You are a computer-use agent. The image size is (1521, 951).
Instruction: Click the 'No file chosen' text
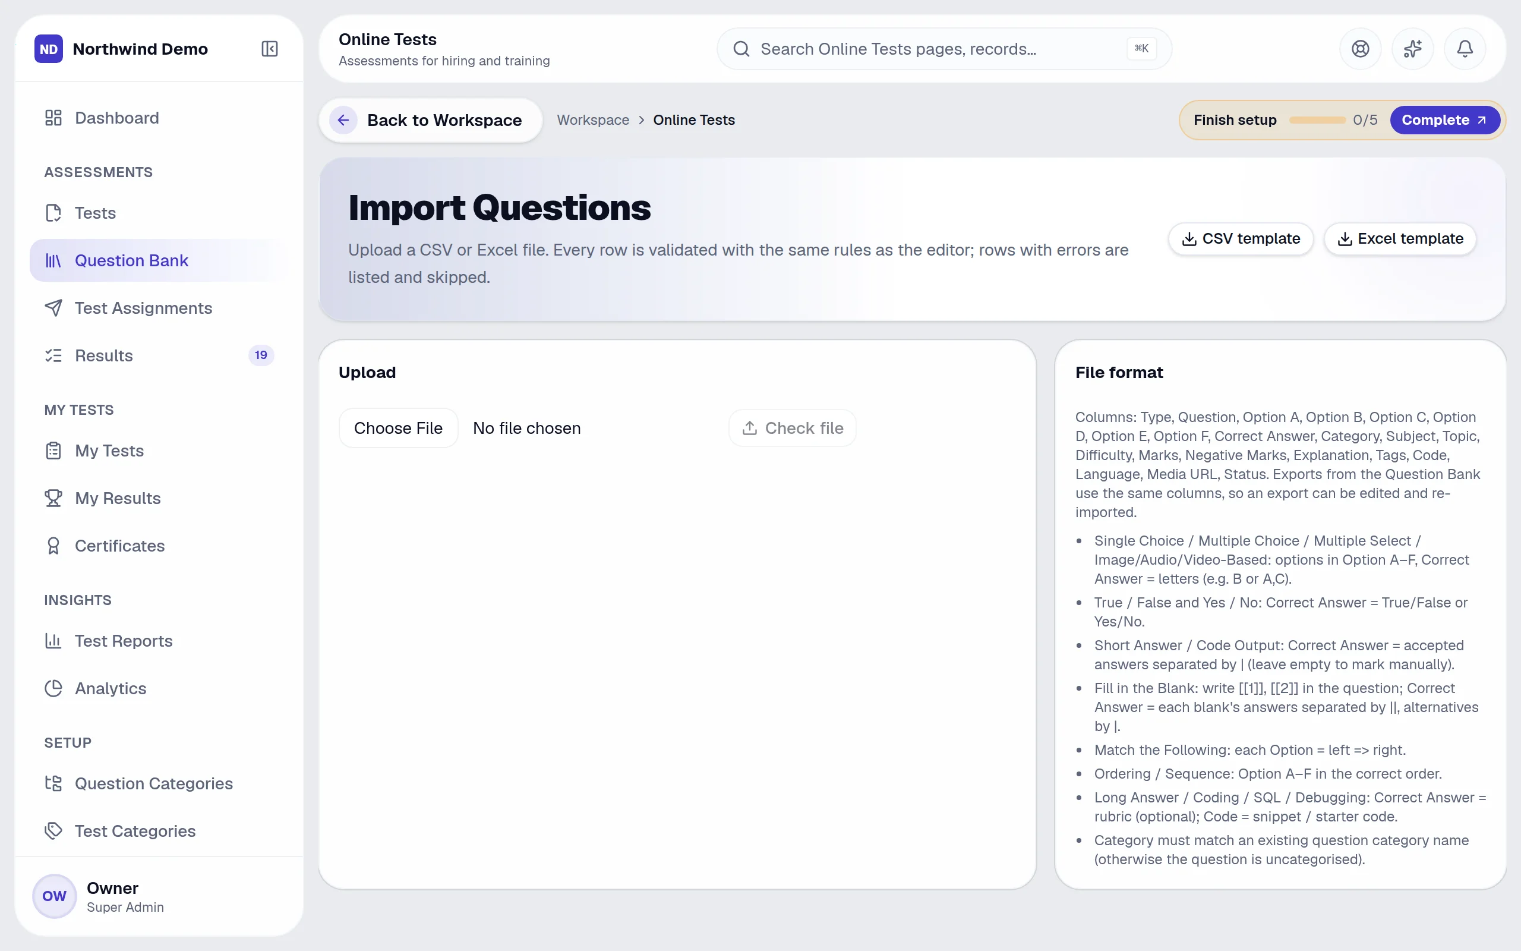(x=526, y=429)
